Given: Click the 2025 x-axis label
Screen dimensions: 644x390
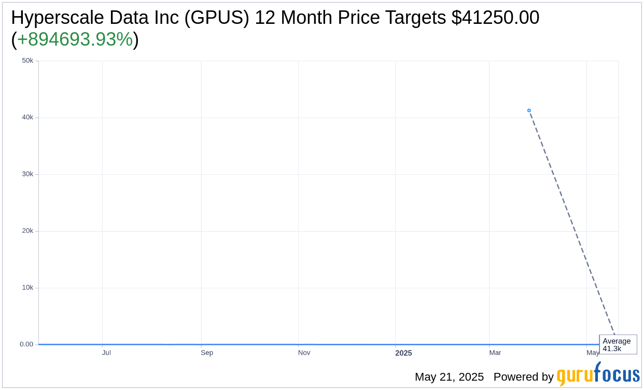Looking at the screenshot, I should (x=403, y=353).
